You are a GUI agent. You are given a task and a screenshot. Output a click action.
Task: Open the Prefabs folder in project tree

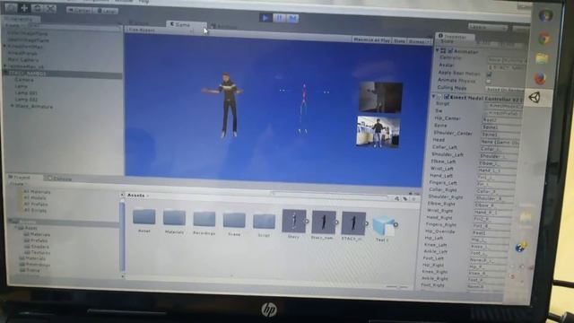pyautogui.click(x=36, y=240)
